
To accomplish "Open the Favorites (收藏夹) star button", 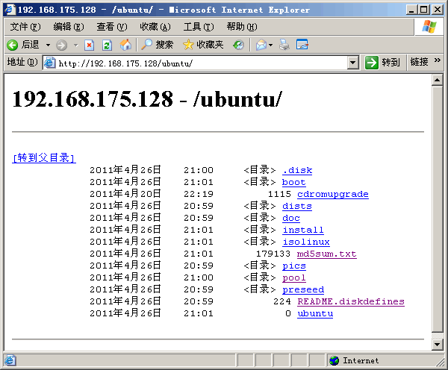I will (x=203, y=45).
